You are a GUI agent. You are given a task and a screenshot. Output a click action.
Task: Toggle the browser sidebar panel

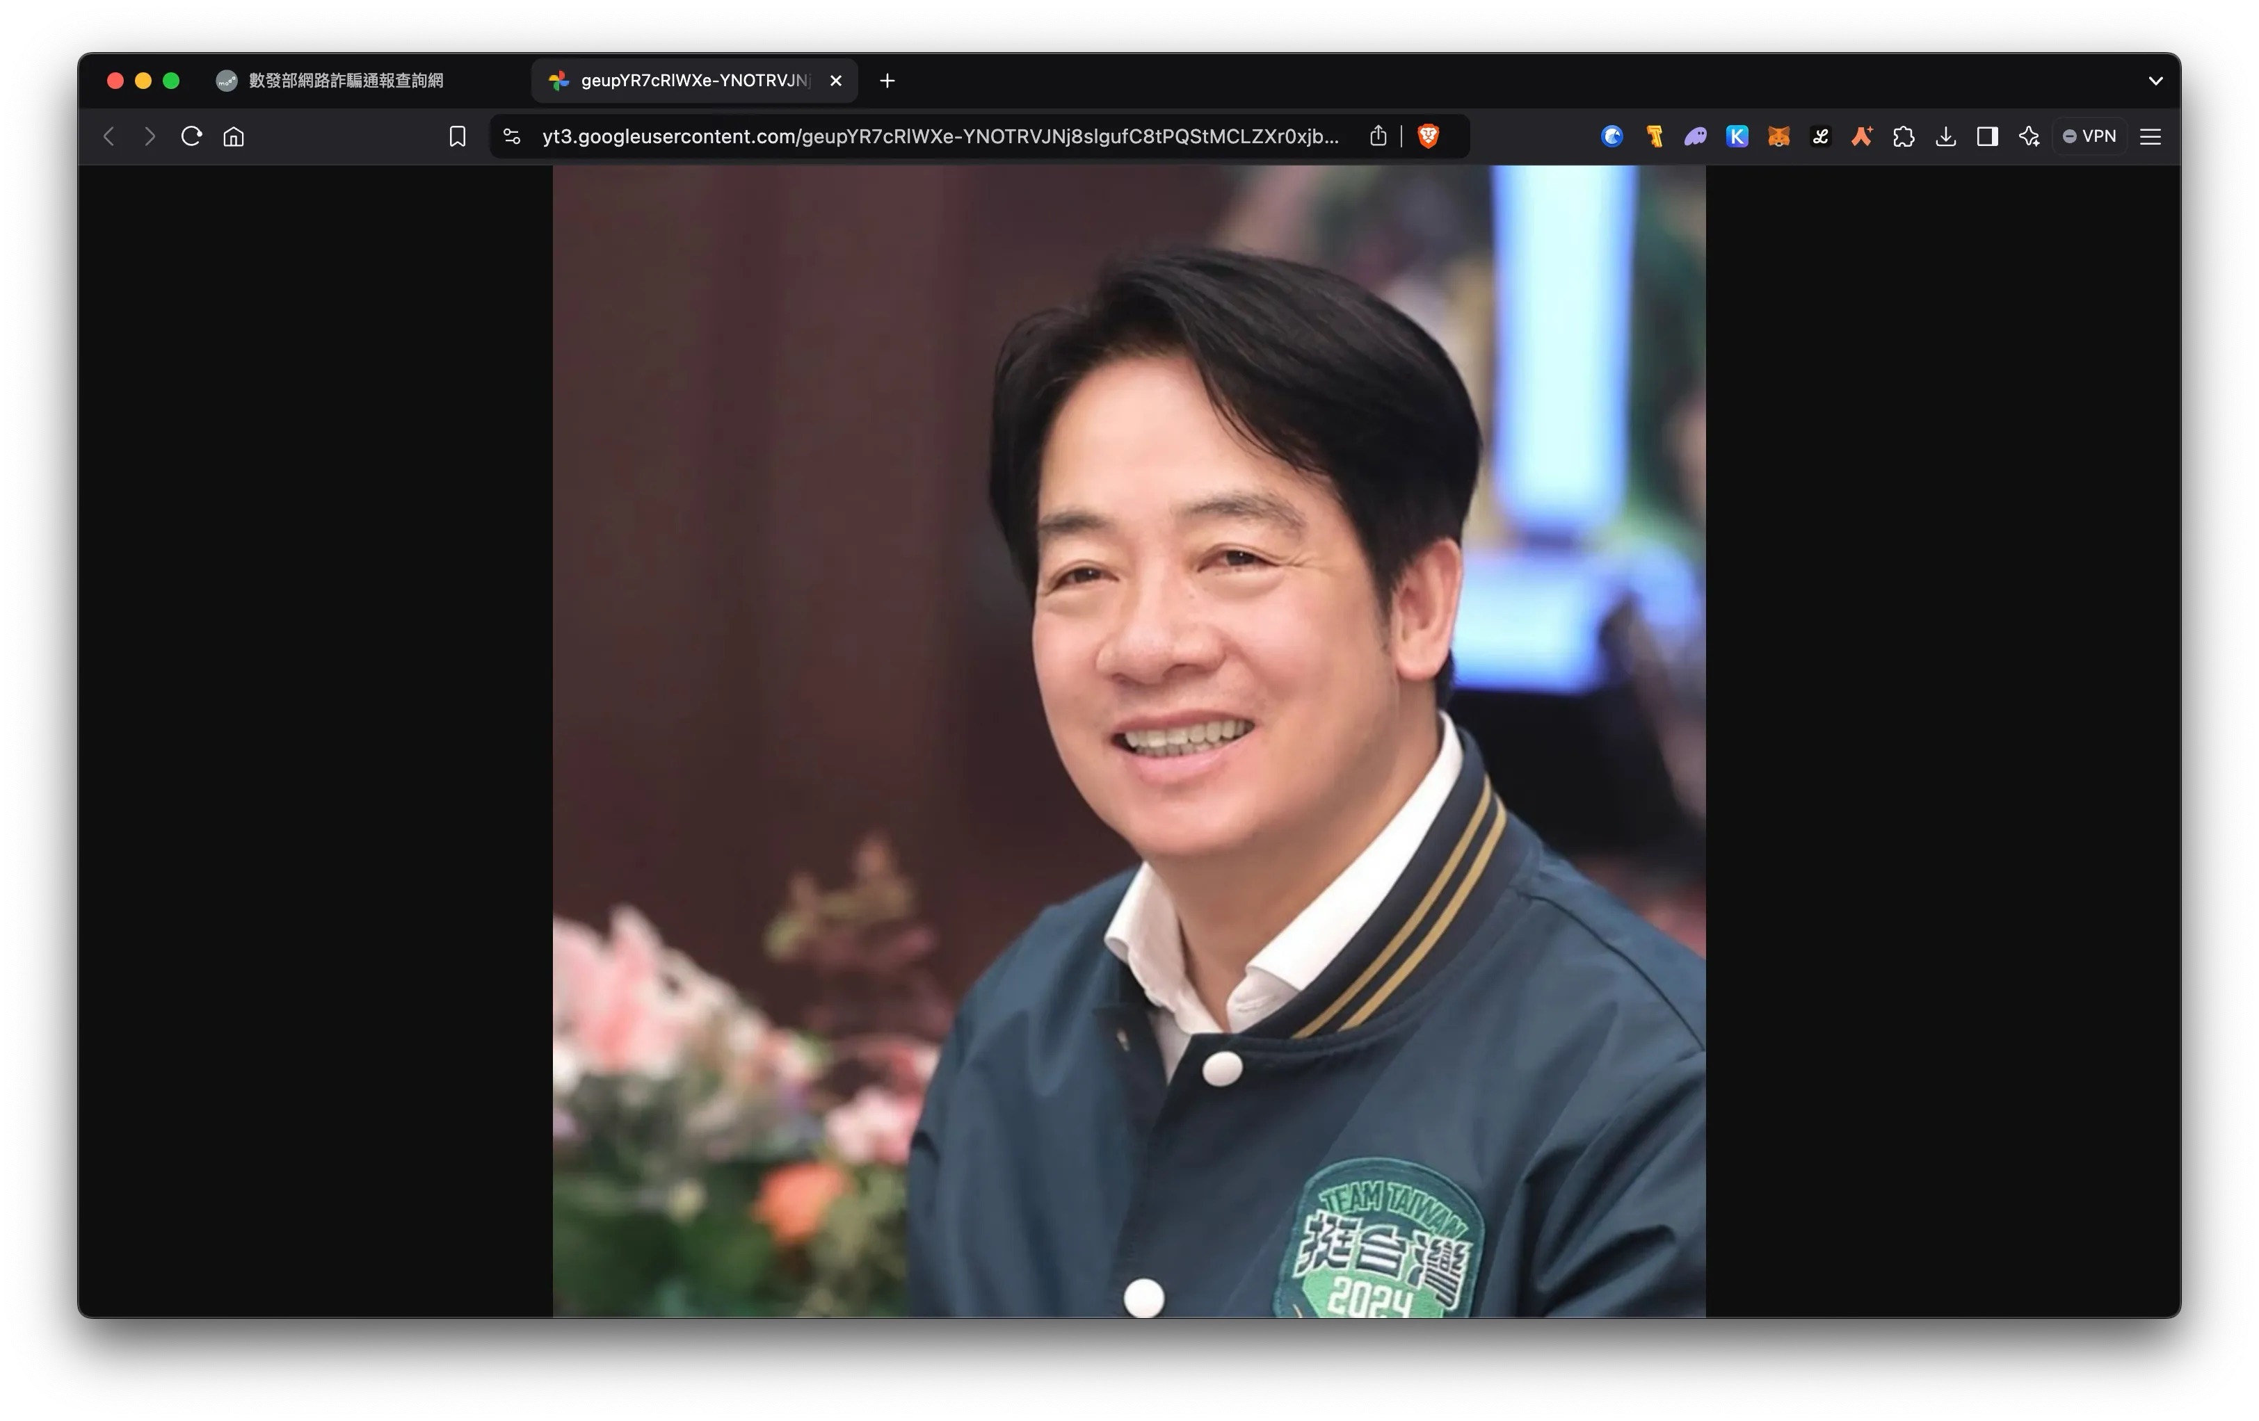(1987, 137)
